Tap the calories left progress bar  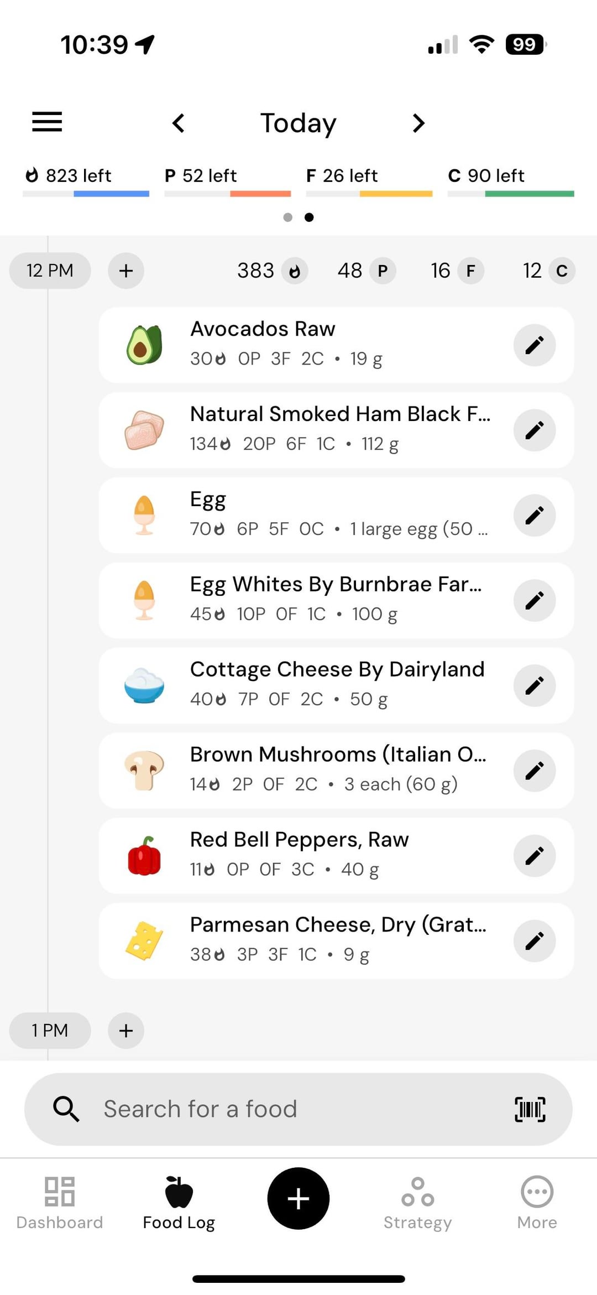click(x=86, y=194)
